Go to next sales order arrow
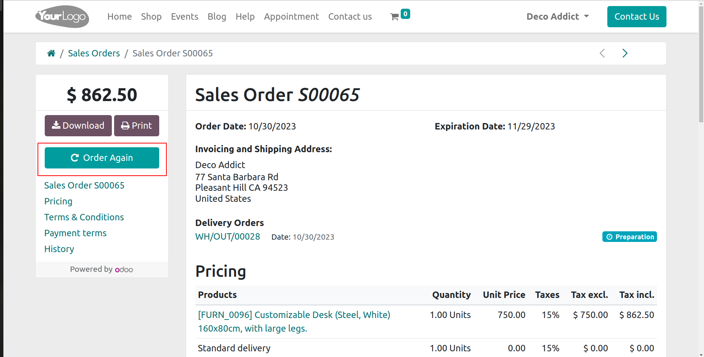This screenshot has height=357, width=704. click(x=625, y=53)
